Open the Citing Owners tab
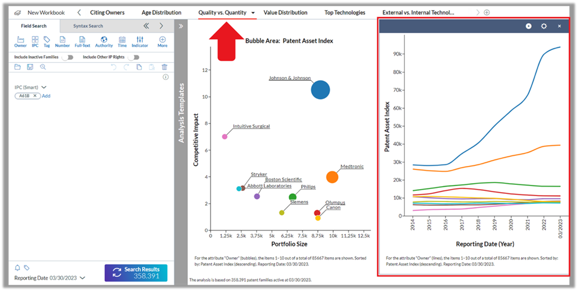 [107, 12]
